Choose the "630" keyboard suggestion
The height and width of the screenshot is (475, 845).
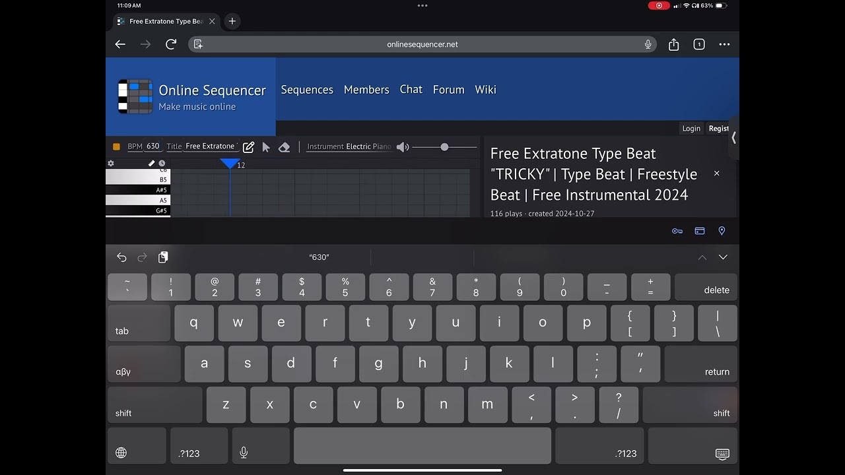pyautogui.click(x=319, y=257)
